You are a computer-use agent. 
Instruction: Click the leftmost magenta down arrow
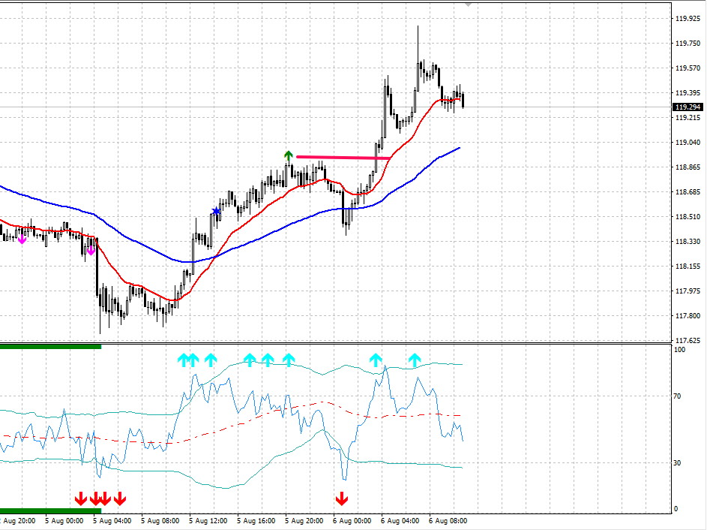(22, 239)
